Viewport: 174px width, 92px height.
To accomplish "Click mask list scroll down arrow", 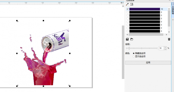I will [x=169, y=32].
